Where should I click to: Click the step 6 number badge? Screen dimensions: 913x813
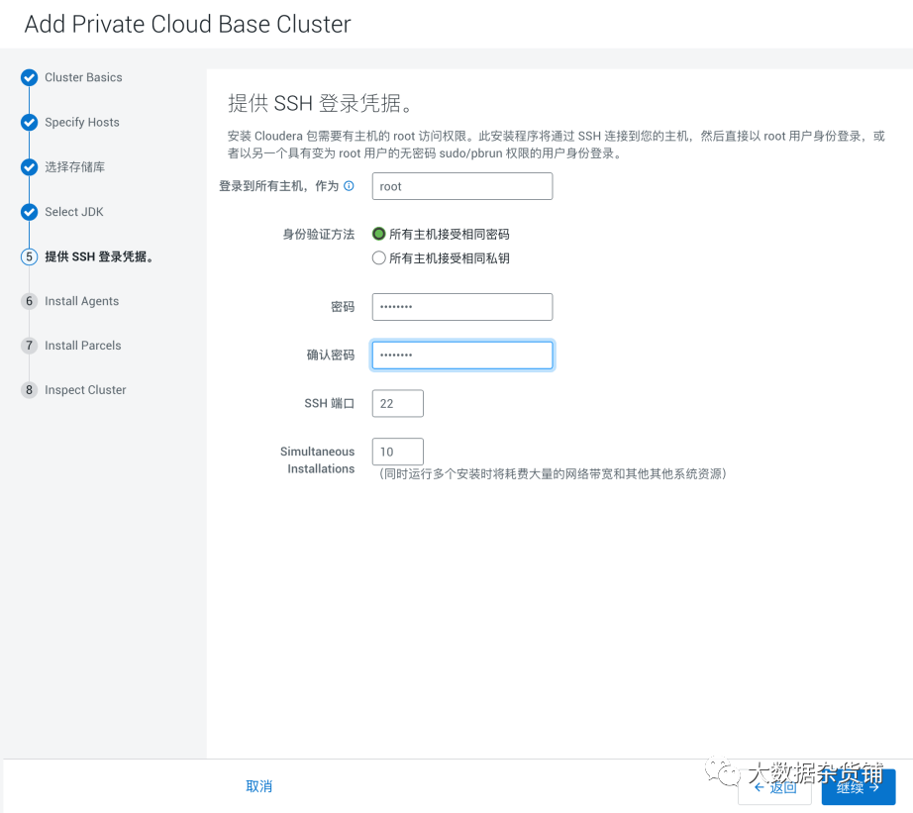tap(29, 301)
